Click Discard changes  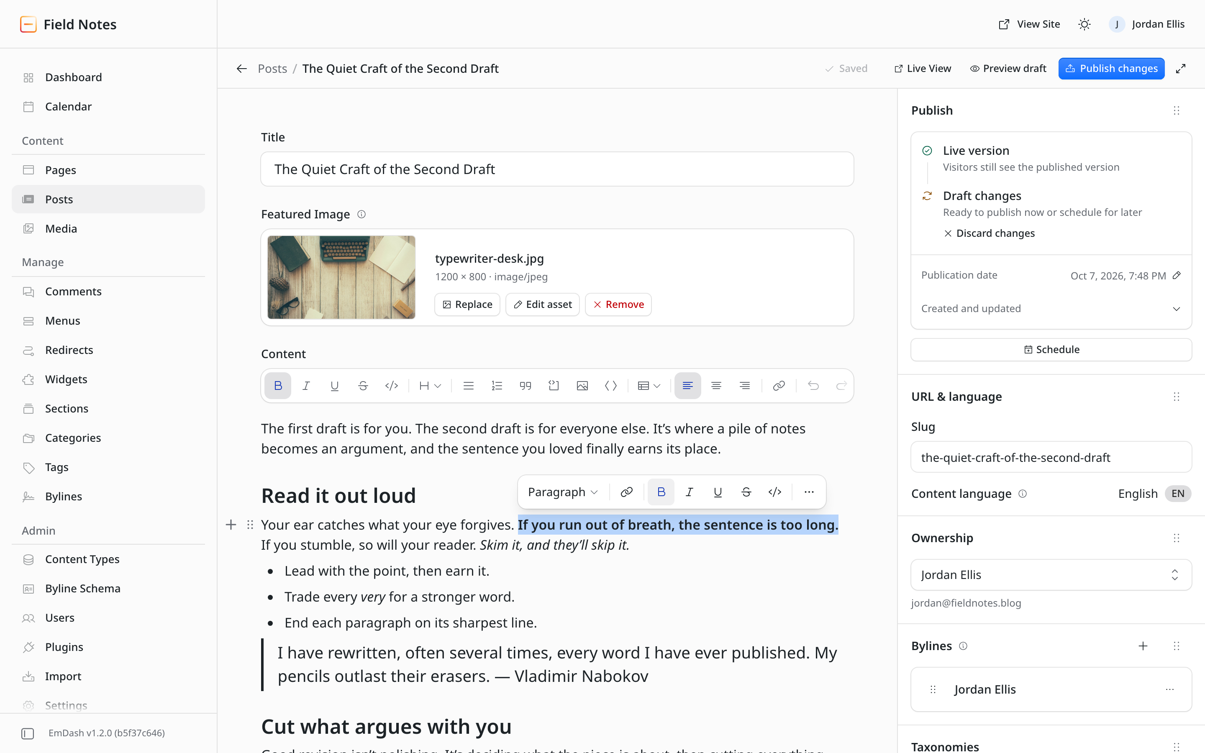point(989,233)
